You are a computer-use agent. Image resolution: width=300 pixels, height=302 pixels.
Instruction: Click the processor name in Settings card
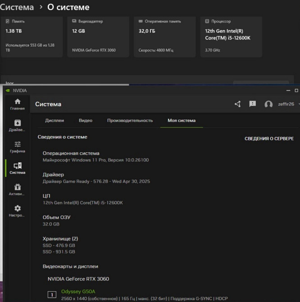227,34
